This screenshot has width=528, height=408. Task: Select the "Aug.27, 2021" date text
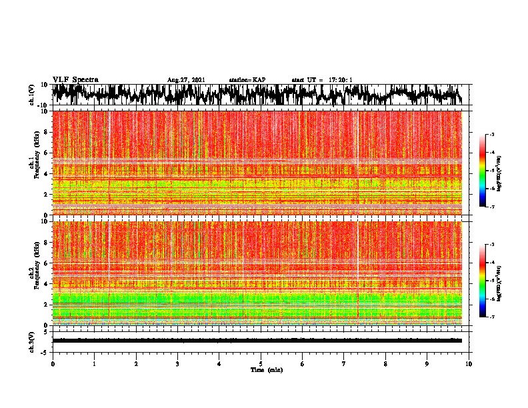click(186, 80)
